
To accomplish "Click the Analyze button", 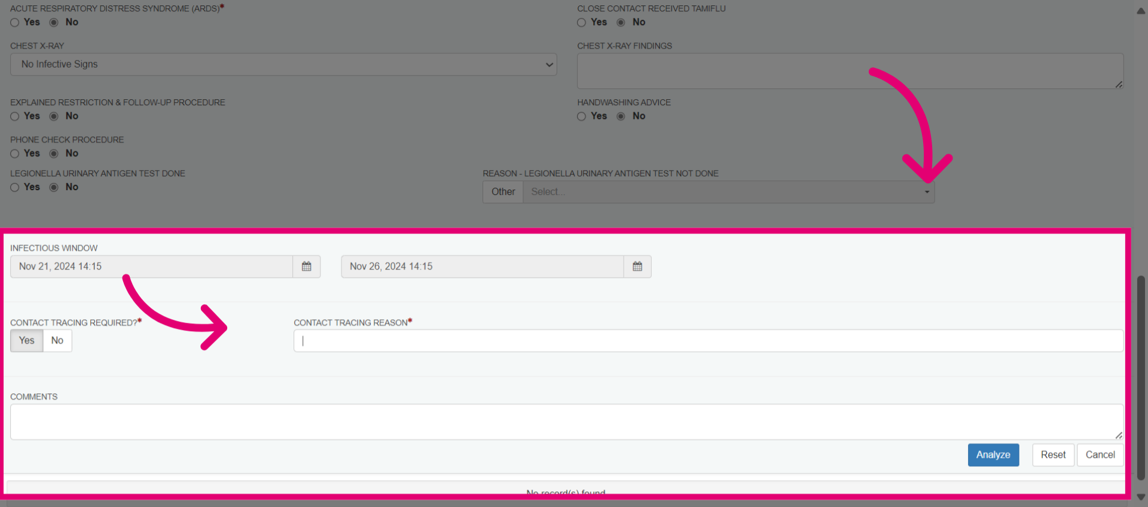I will (993, 455).
